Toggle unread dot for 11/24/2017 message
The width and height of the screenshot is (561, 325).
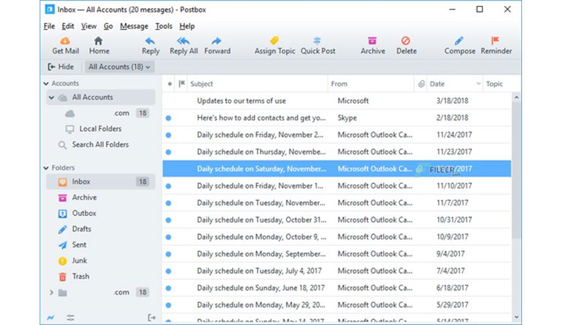pos(168,135)
